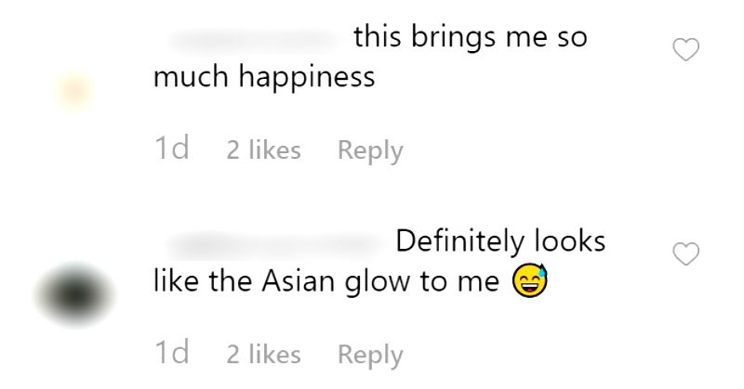Image resolution: width=744 pixels, height=389 pixels.
Task: Click the text "this brings me so"
Action: click(471, 39)
